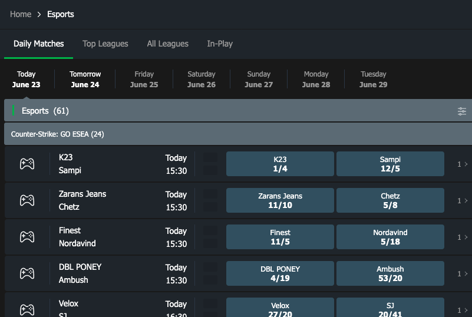
Task: Bet on SJ at 20/41
Action: (x=390, y=308)
